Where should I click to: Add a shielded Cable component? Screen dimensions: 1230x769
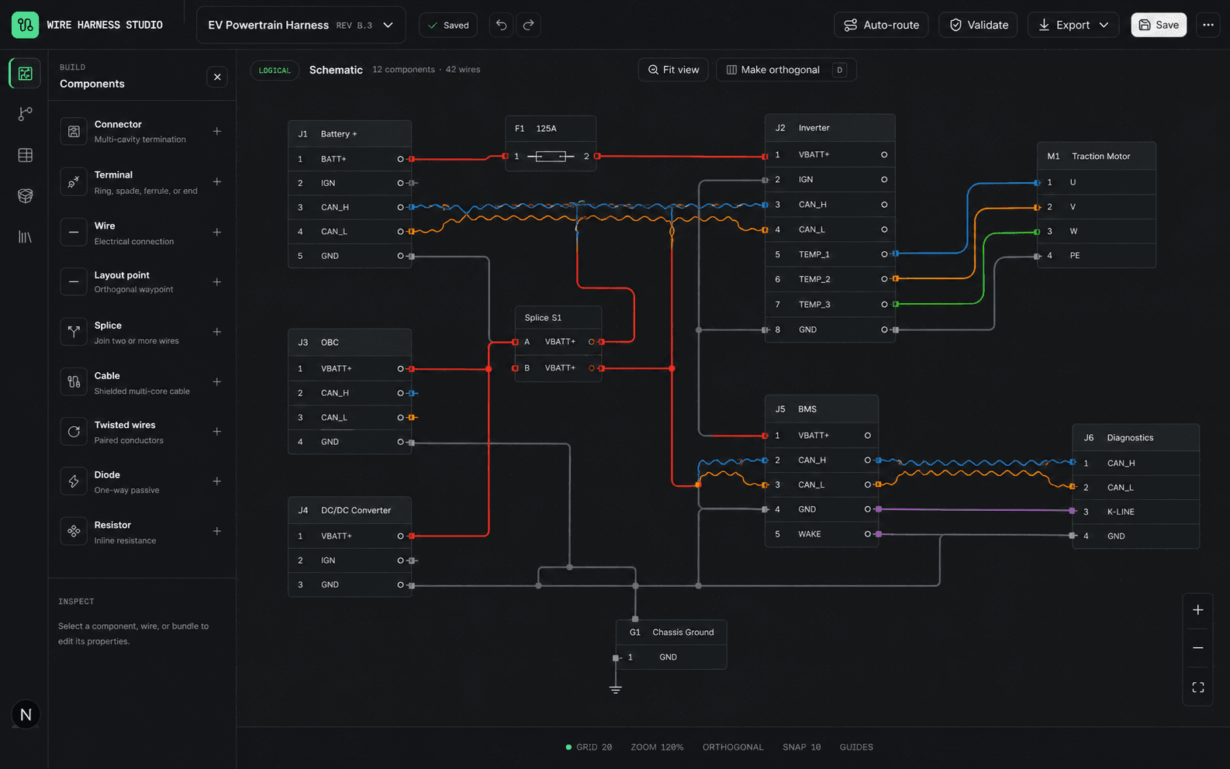click(217, 381)
